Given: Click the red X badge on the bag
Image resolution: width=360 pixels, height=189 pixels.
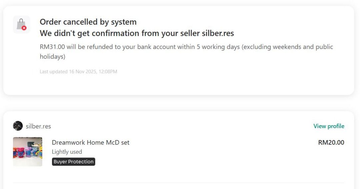Looking at the screenshot, I should pyautogui.click(x=24, y=28).
